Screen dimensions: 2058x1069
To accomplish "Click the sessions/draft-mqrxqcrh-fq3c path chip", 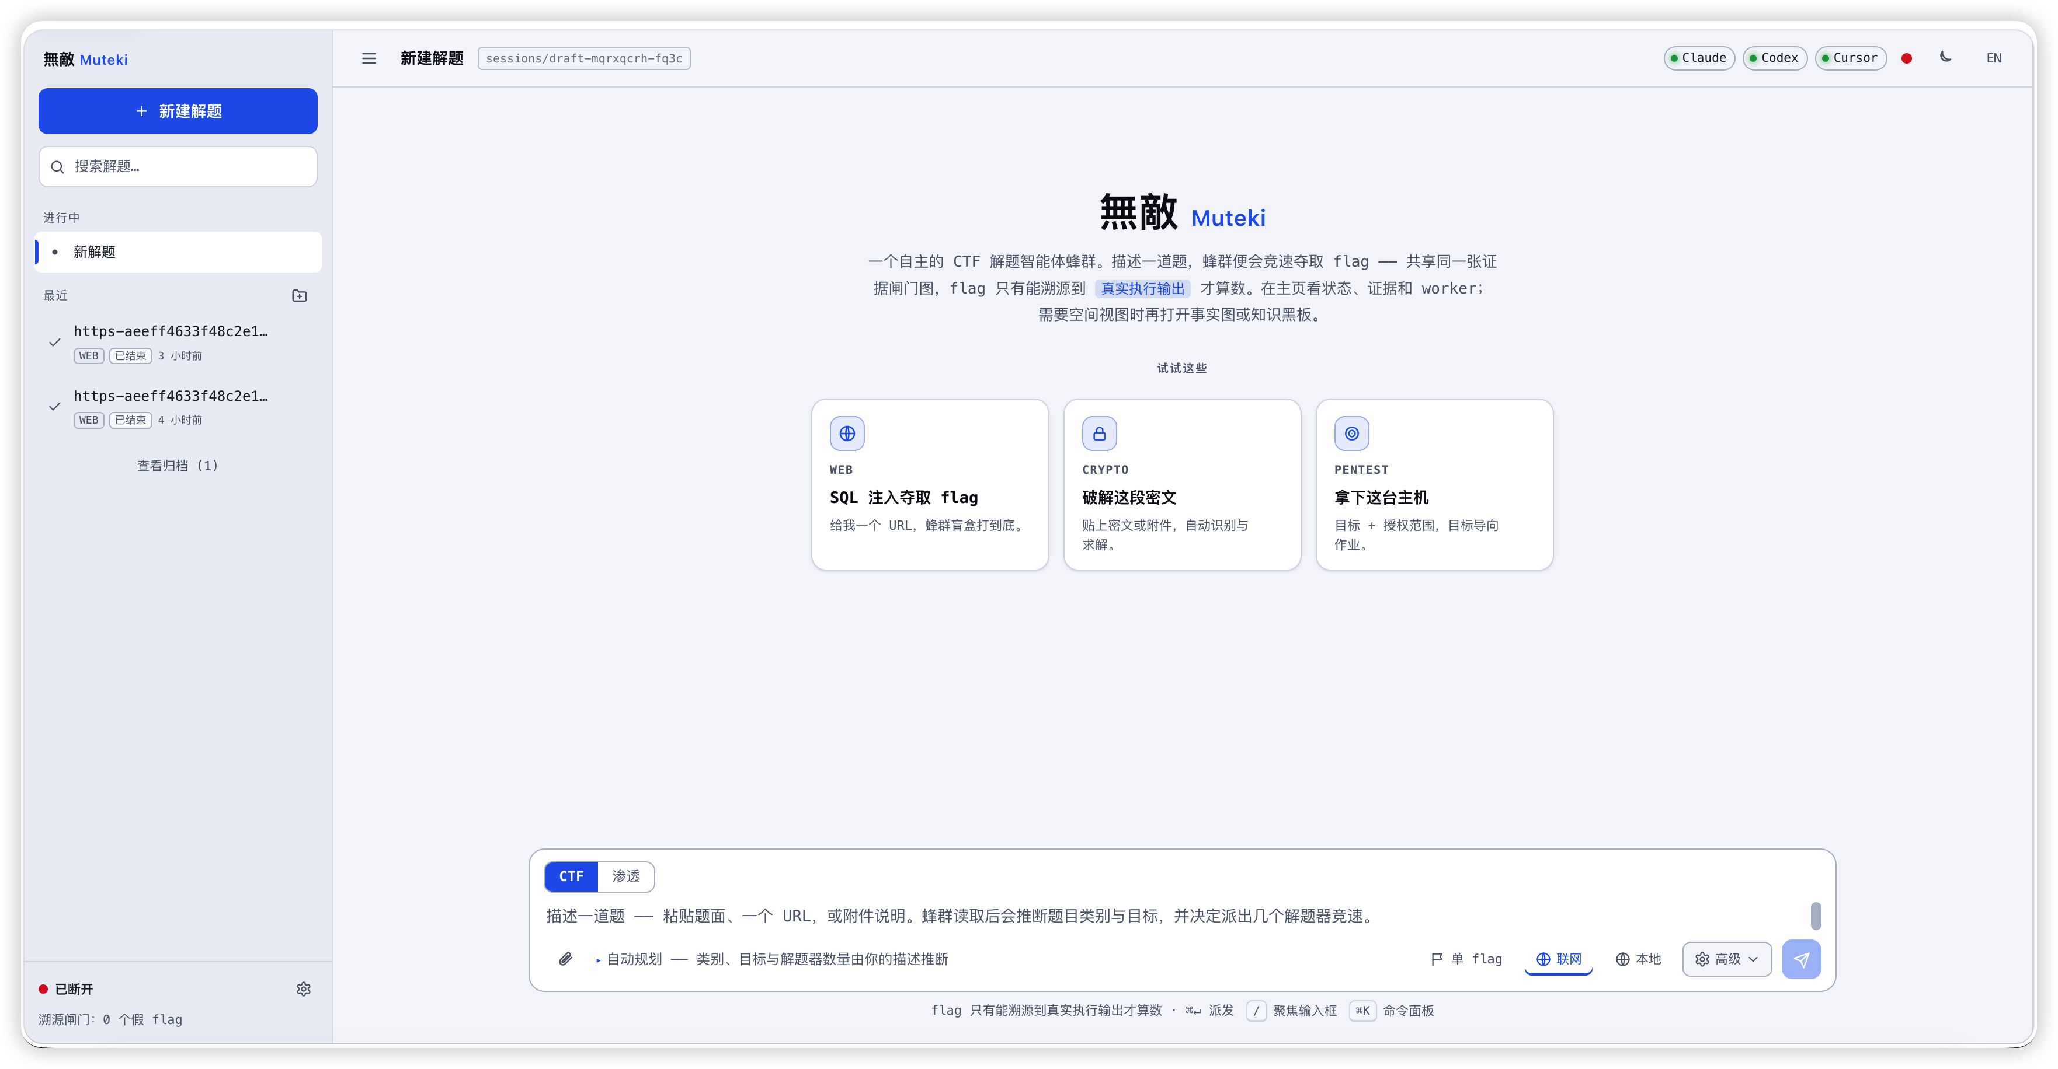I will coord(584,58).
